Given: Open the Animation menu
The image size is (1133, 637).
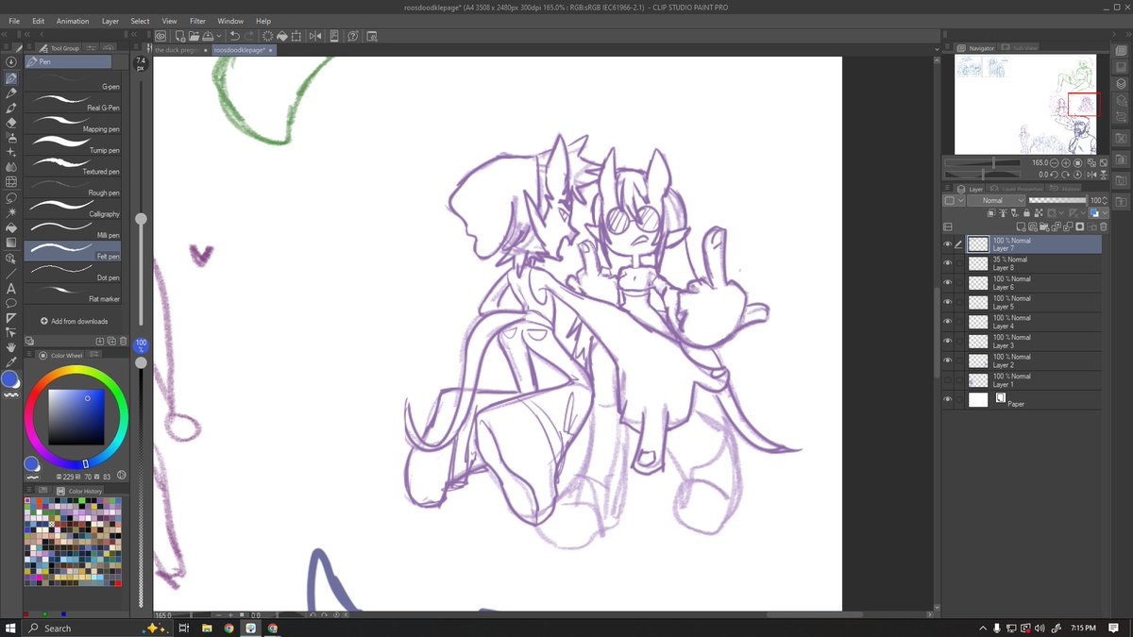Looking at the screenshot, I should point(73,21).
